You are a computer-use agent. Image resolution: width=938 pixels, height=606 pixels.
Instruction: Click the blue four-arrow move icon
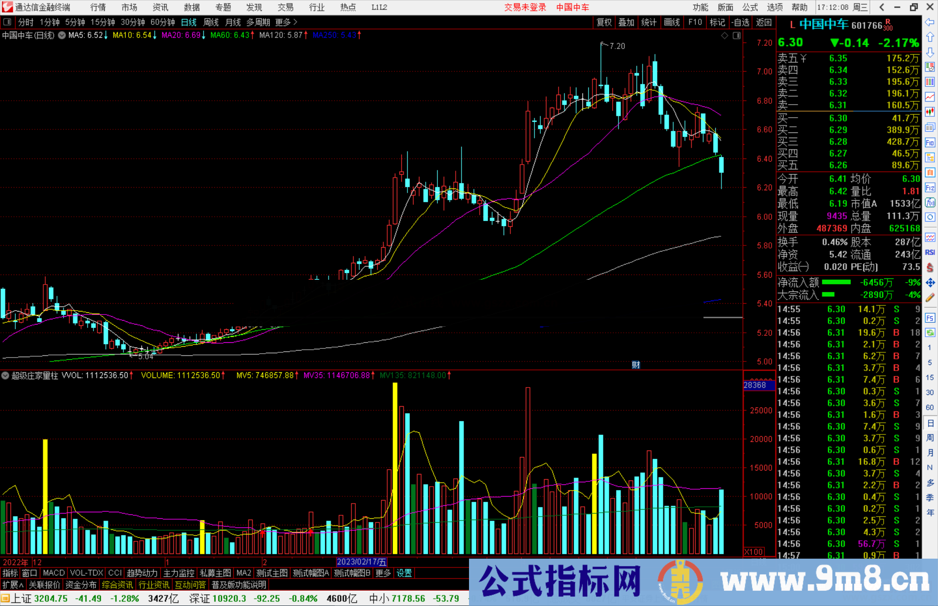930,283
